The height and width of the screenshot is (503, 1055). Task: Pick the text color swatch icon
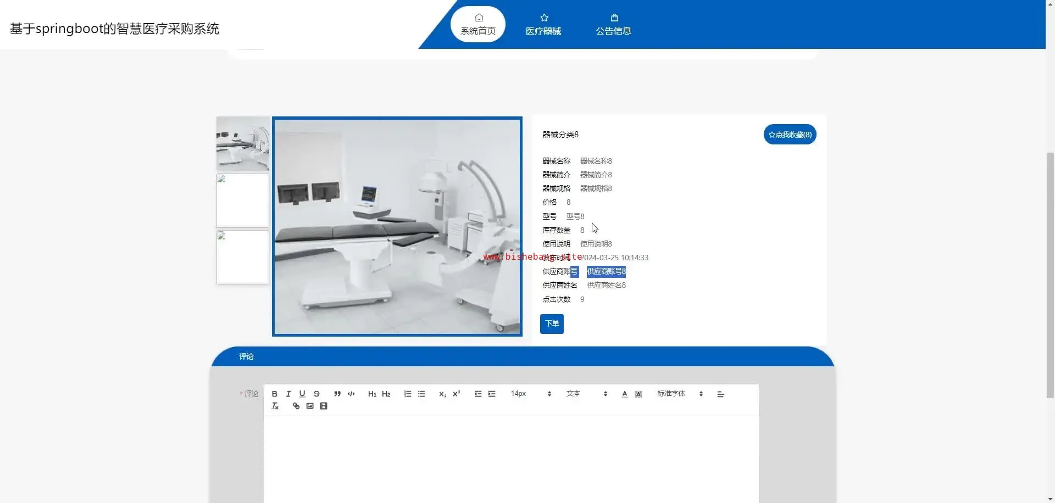[625, 394]
